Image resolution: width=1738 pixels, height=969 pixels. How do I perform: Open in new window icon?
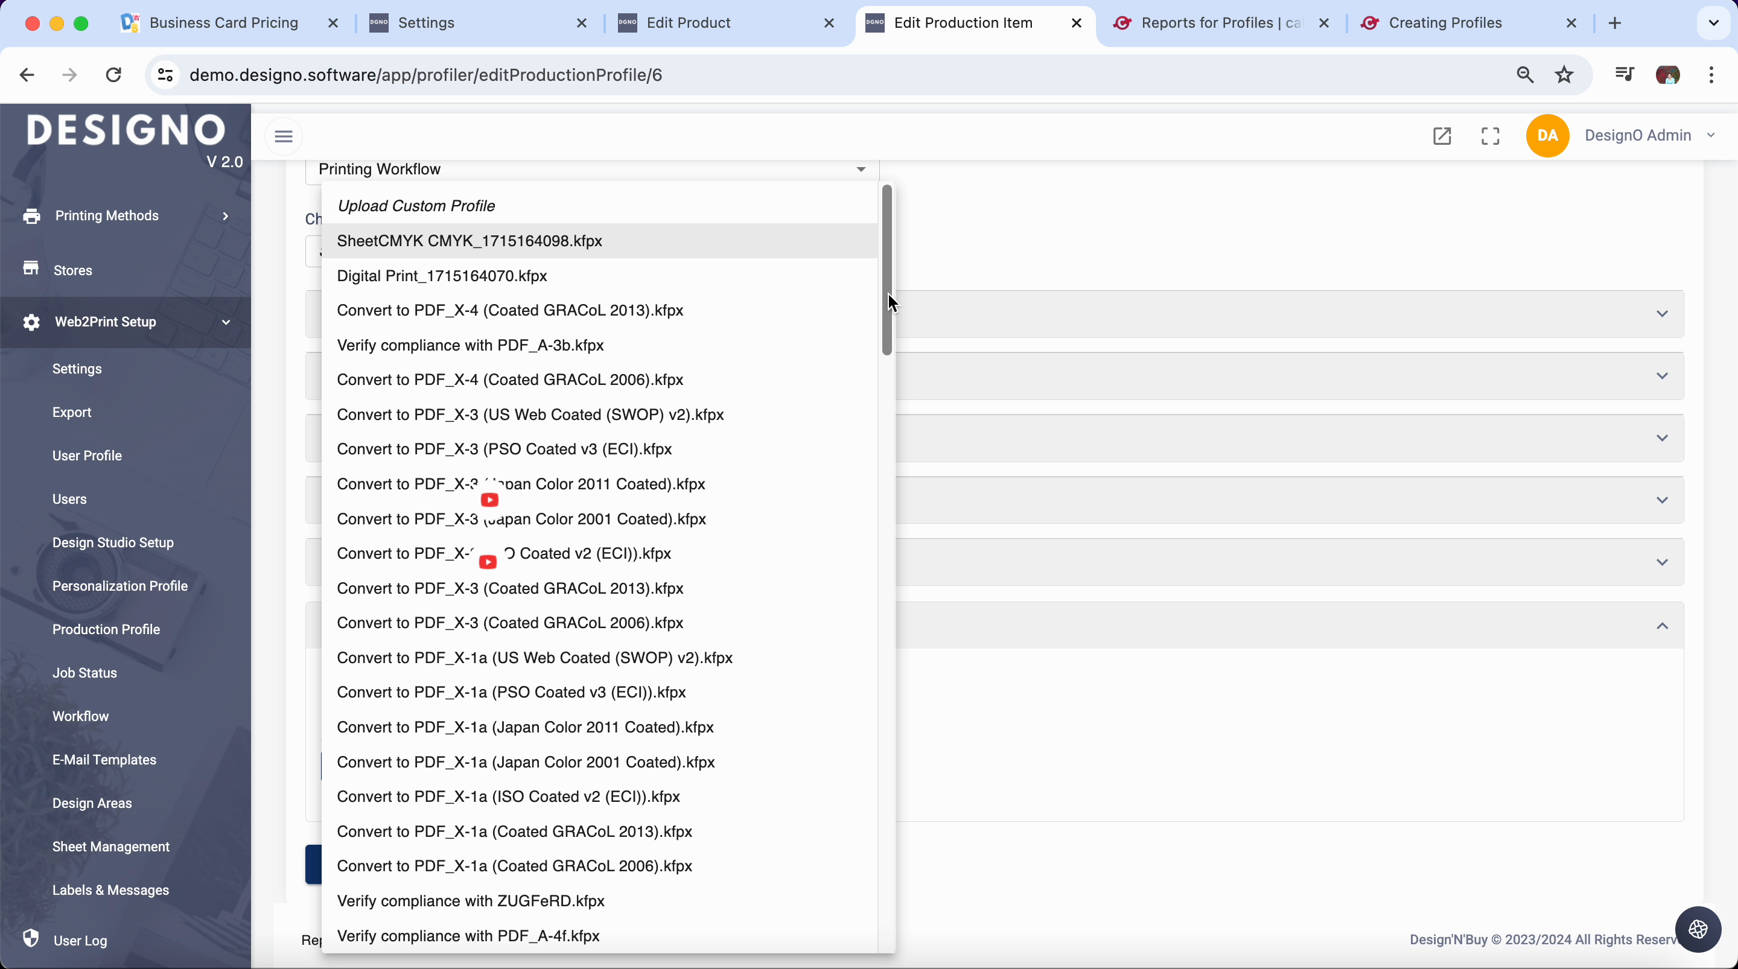pos(1442,136)
